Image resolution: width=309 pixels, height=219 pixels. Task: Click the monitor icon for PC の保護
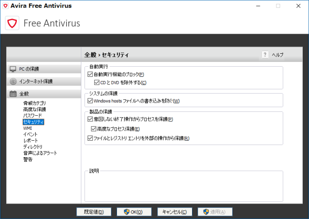13,69
